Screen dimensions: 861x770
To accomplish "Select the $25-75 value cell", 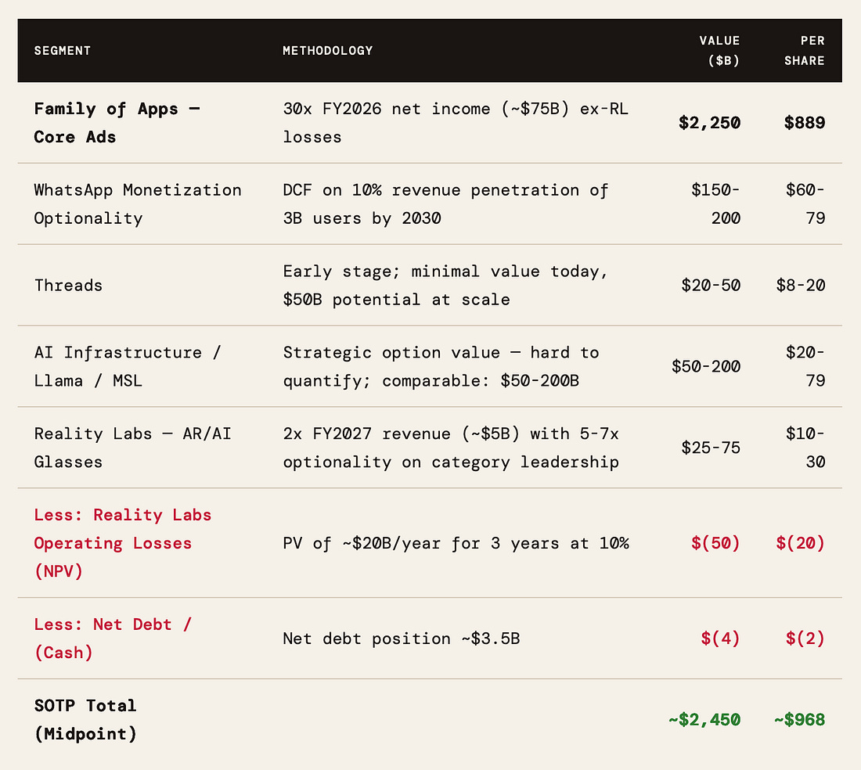I will (x=711, y=448).
